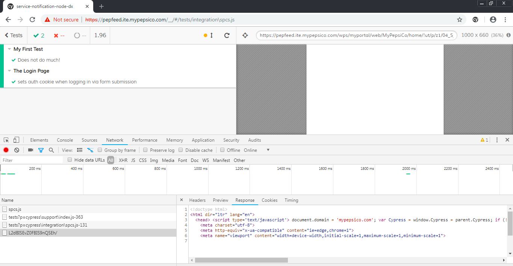Collapse the My First Test suite
The height and width of the screenshot is (266, 513).
[9, 49]
